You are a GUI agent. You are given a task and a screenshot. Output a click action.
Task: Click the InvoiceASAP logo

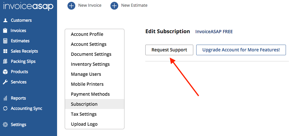tap(28, 6)
